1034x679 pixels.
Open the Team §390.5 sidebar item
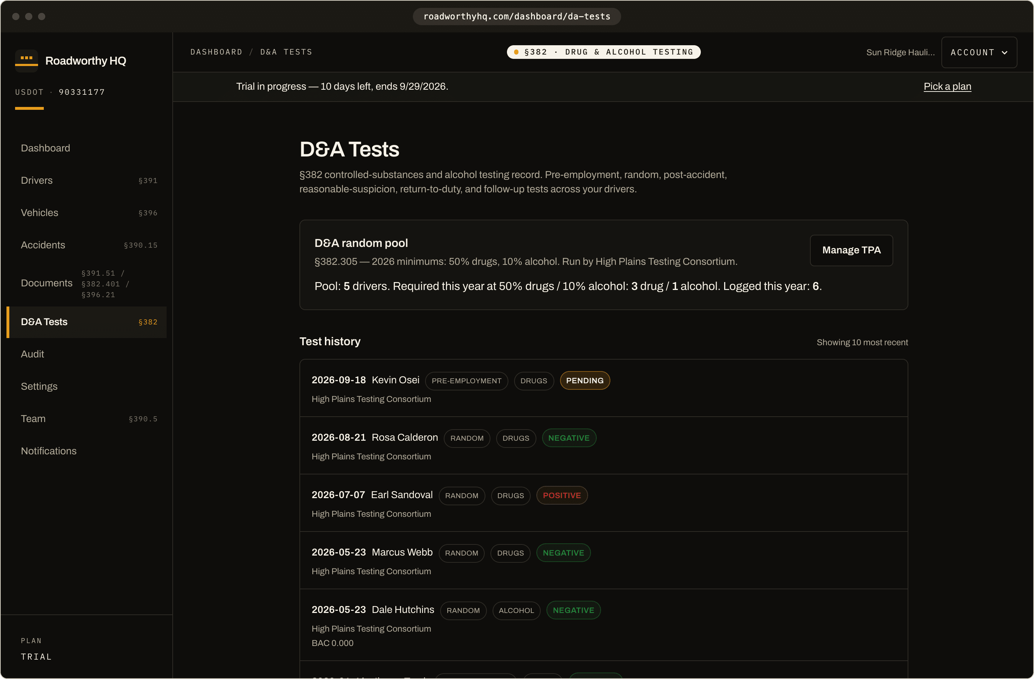click(87, 419)
